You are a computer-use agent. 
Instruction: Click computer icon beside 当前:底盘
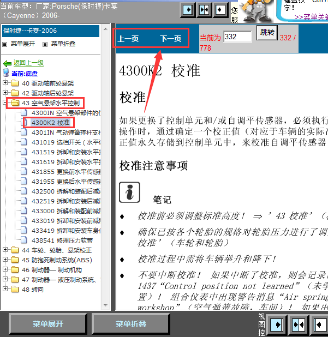pos(6,73)
